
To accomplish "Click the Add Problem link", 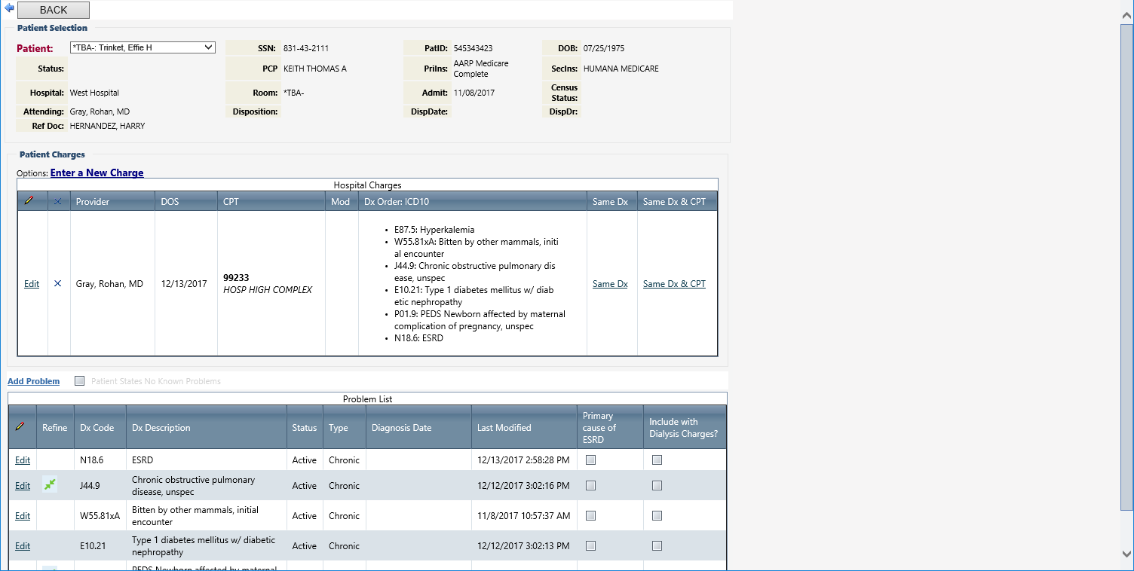I will point(33,381).
